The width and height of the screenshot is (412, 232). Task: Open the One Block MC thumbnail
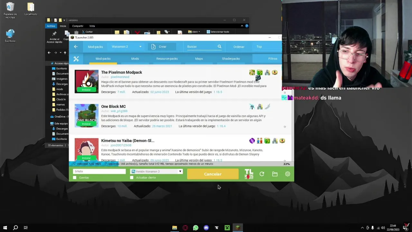(x=87, y=115)
